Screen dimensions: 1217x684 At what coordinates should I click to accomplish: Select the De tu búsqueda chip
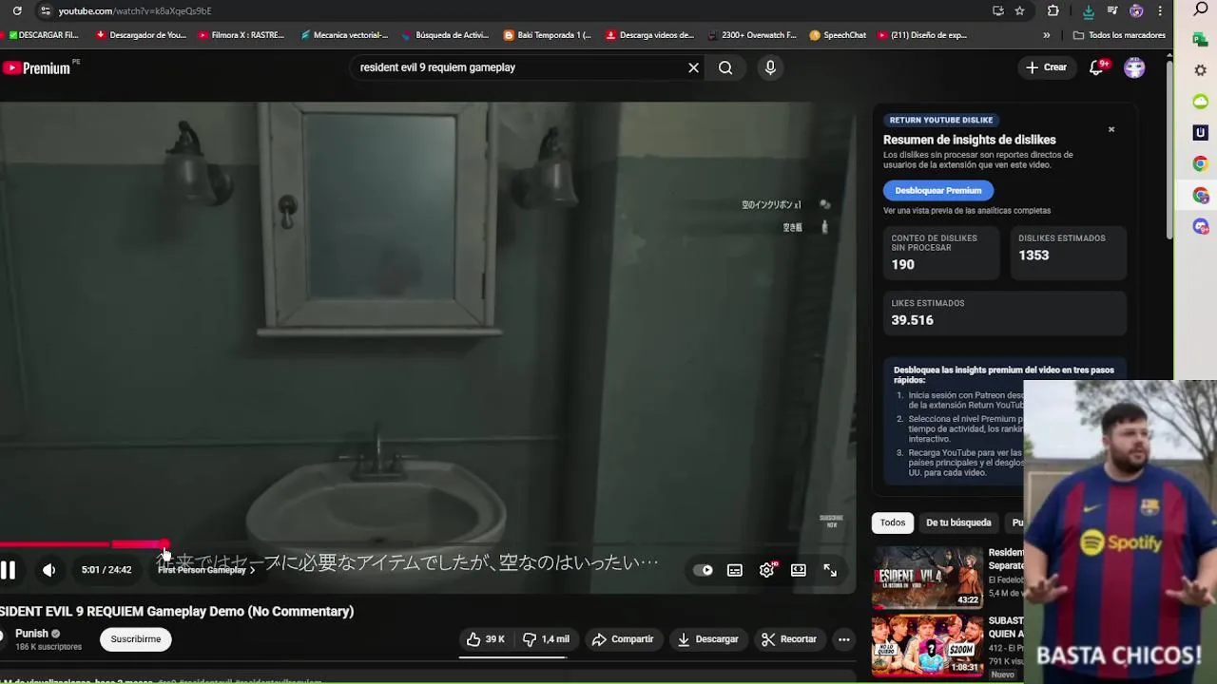[x=958, y=522]
